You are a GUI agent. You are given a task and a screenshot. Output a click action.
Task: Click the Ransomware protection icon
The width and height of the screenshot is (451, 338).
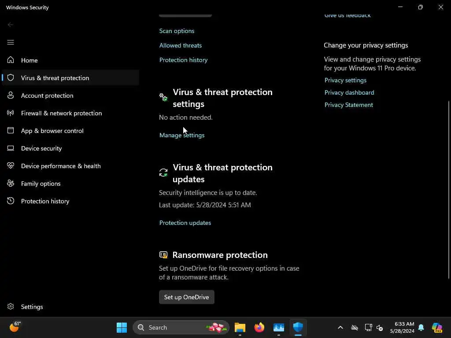163,255
